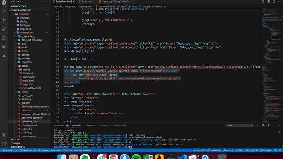The image size is (283, 159).
Task: Switch to the baseNews.html editor tab
Action: [64, 2]
